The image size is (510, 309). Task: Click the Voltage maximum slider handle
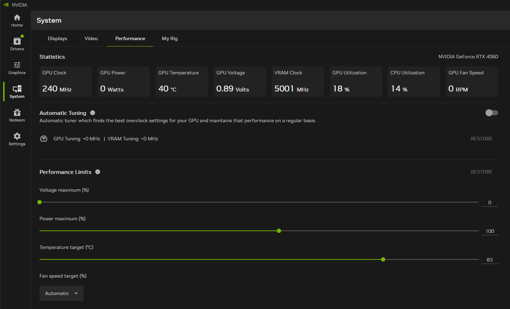coord(39,202)
